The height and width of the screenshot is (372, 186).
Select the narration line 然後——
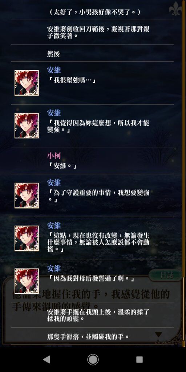click(x=60, y=54)
